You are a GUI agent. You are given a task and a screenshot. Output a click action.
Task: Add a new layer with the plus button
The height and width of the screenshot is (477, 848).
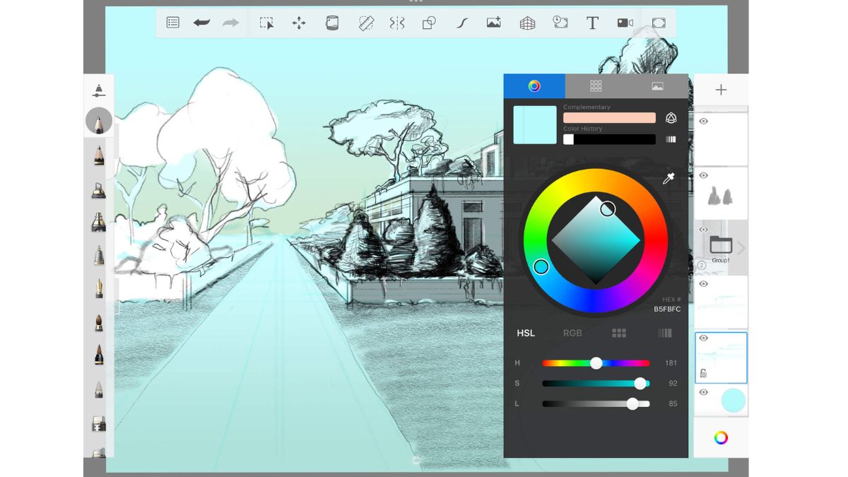click(x=721, y=90)
